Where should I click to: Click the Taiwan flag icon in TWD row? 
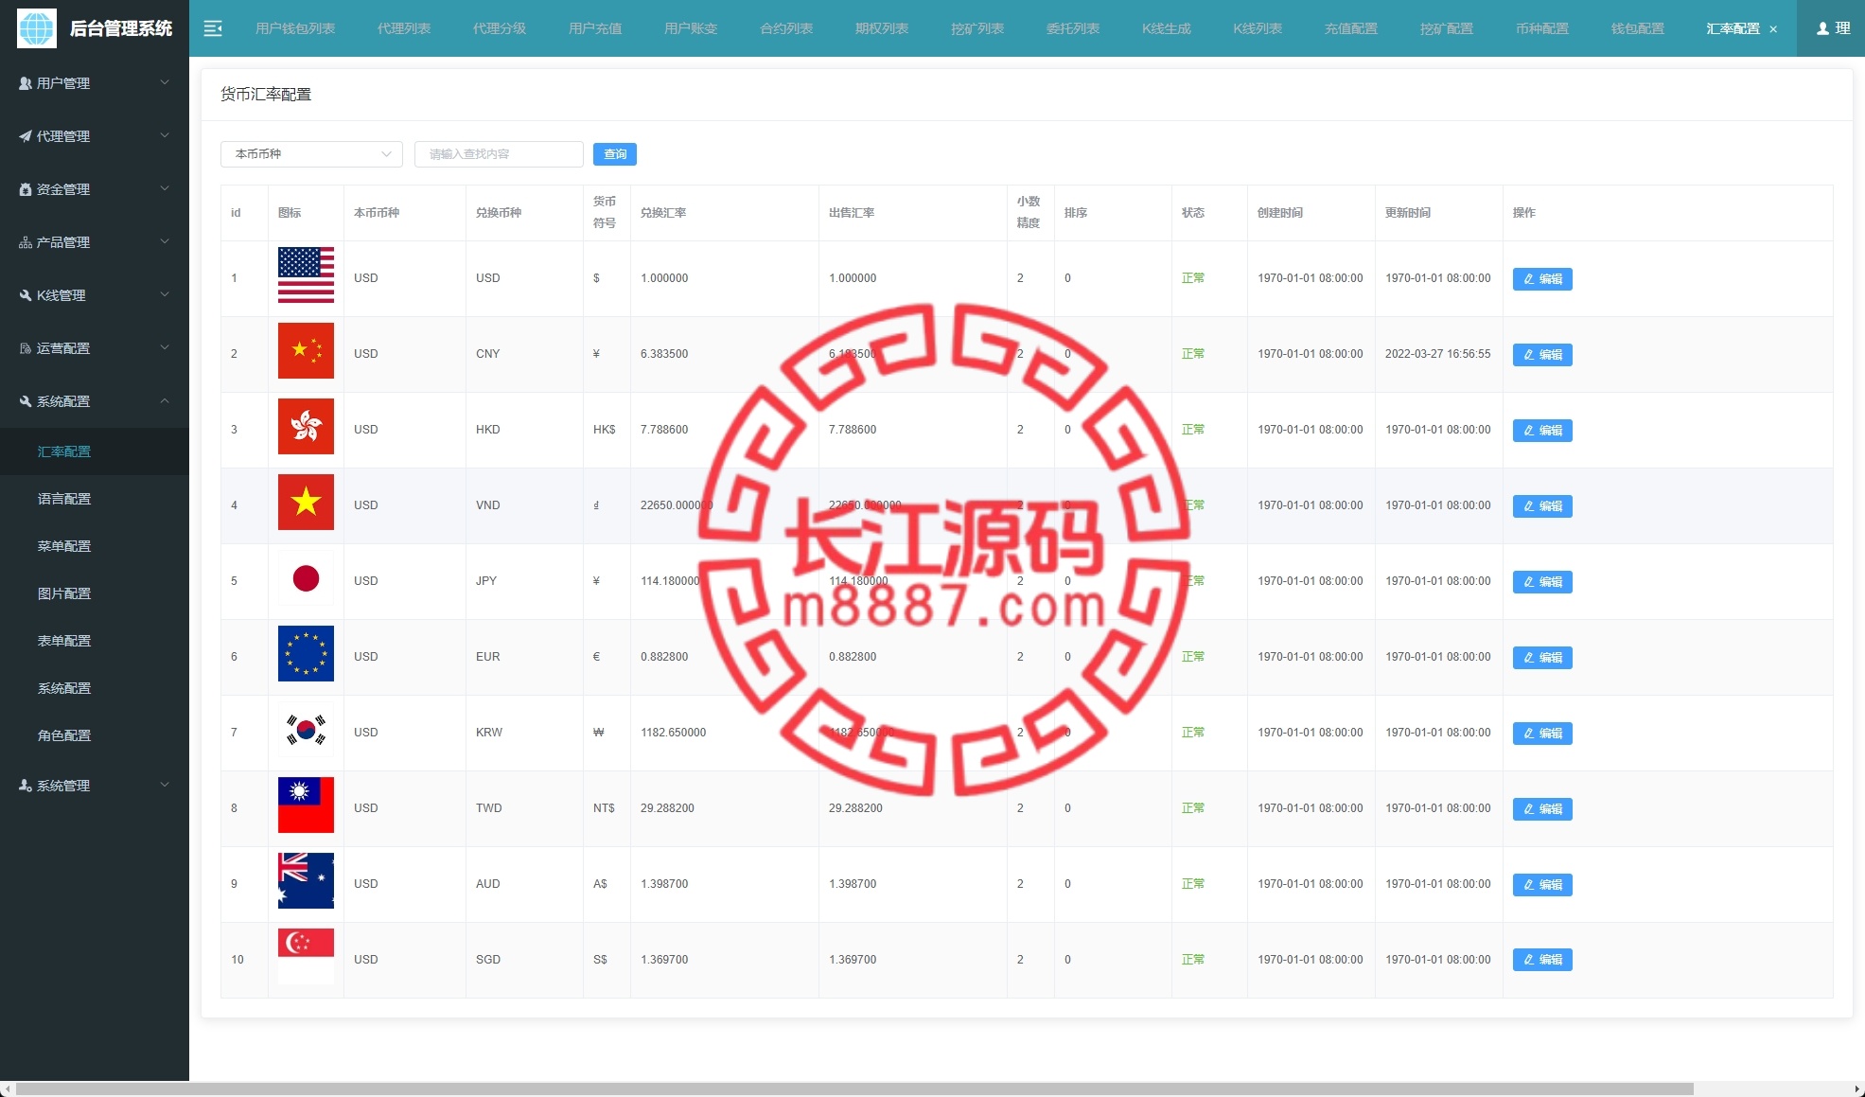click(x=306, y=805)
